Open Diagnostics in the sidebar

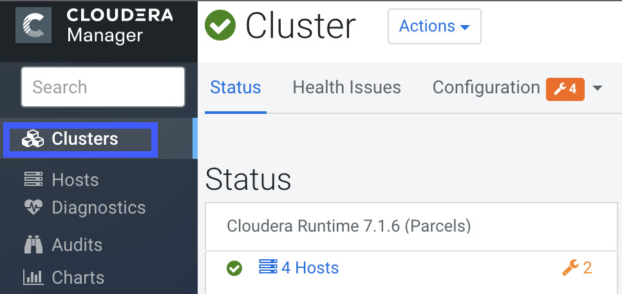coord(99,207)
